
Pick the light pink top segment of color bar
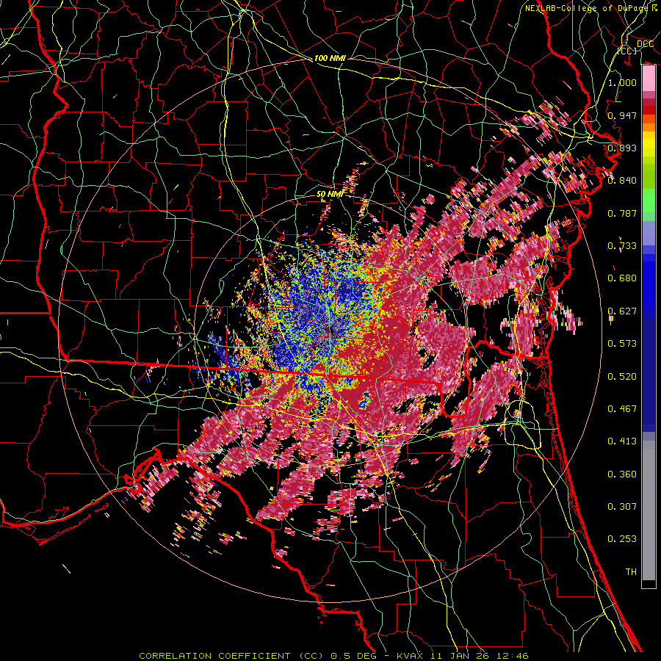point(649,79)
